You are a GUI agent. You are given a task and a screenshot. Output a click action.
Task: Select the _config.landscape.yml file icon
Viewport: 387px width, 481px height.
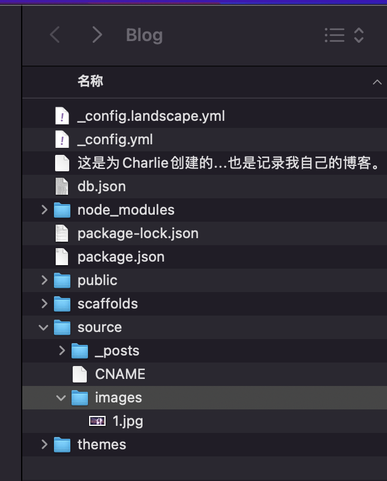[x=62, y=116]
